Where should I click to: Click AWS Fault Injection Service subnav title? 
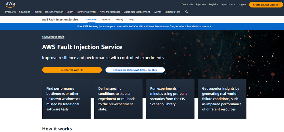tap(60, 20)
